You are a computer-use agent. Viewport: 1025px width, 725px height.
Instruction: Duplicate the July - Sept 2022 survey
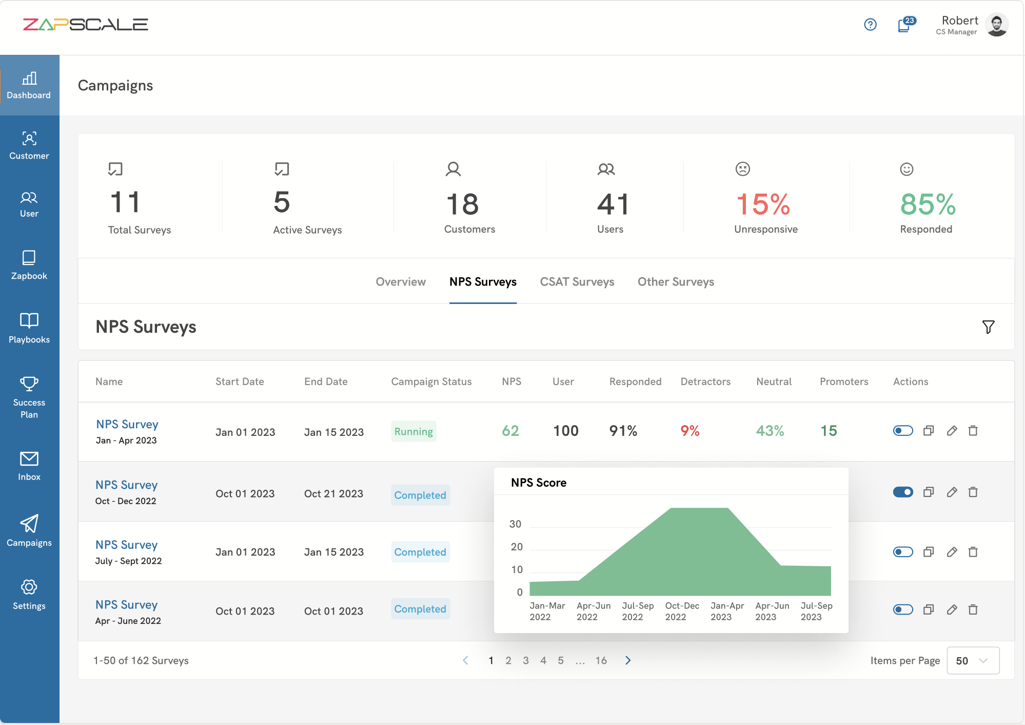[x=929, y=552]
